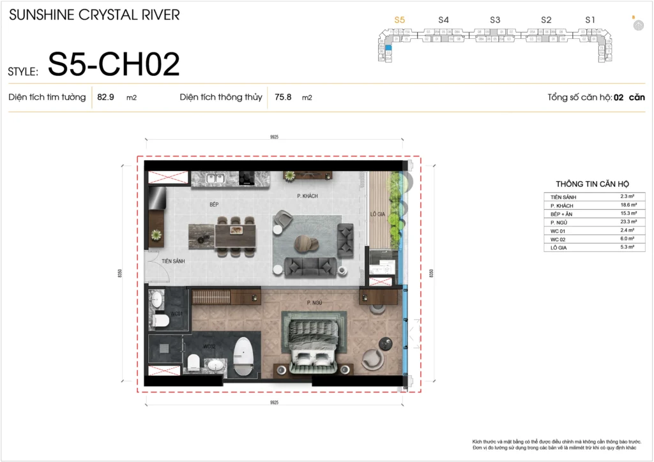Click the TIỀN SẢNH entrance door label
This screenshot has width=654, height=462.
(x=173, y=261)
